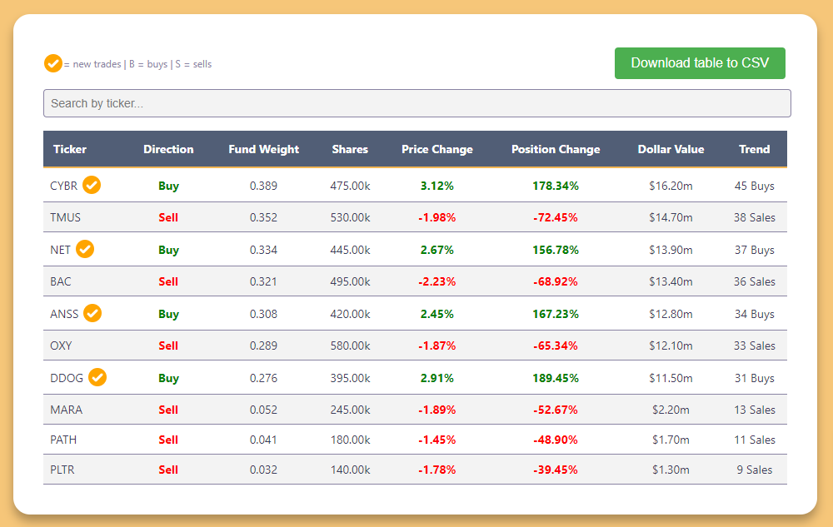
Task: Click the 38 Sales trend cell
Action: coord(755,217)
